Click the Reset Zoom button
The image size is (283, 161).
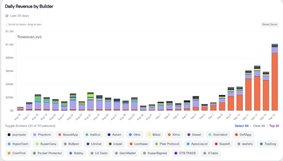270,25
